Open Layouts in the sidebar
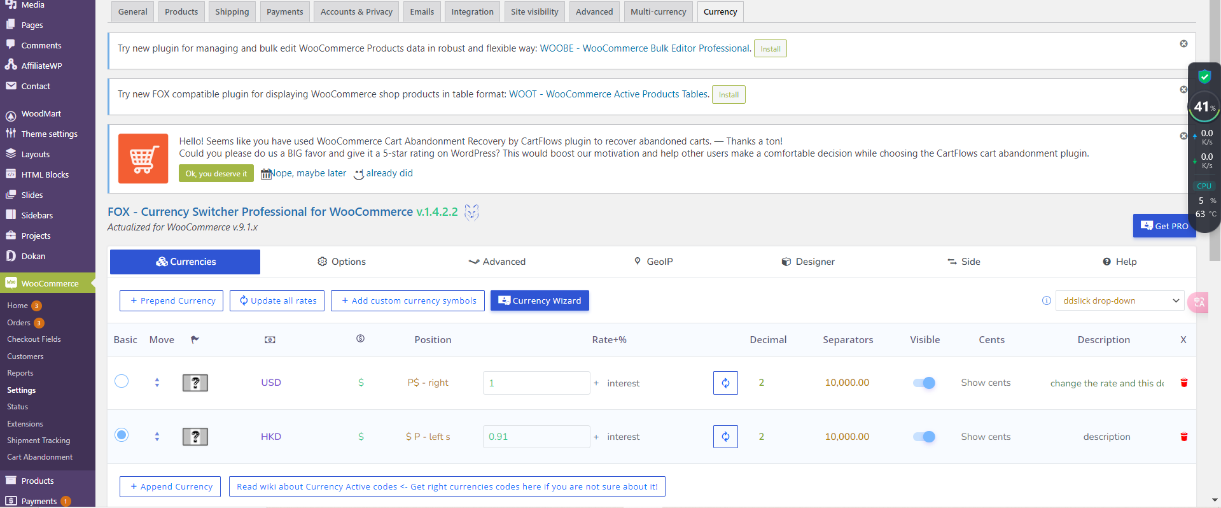Screen dimensions: 1221x508 pos(35,154)
